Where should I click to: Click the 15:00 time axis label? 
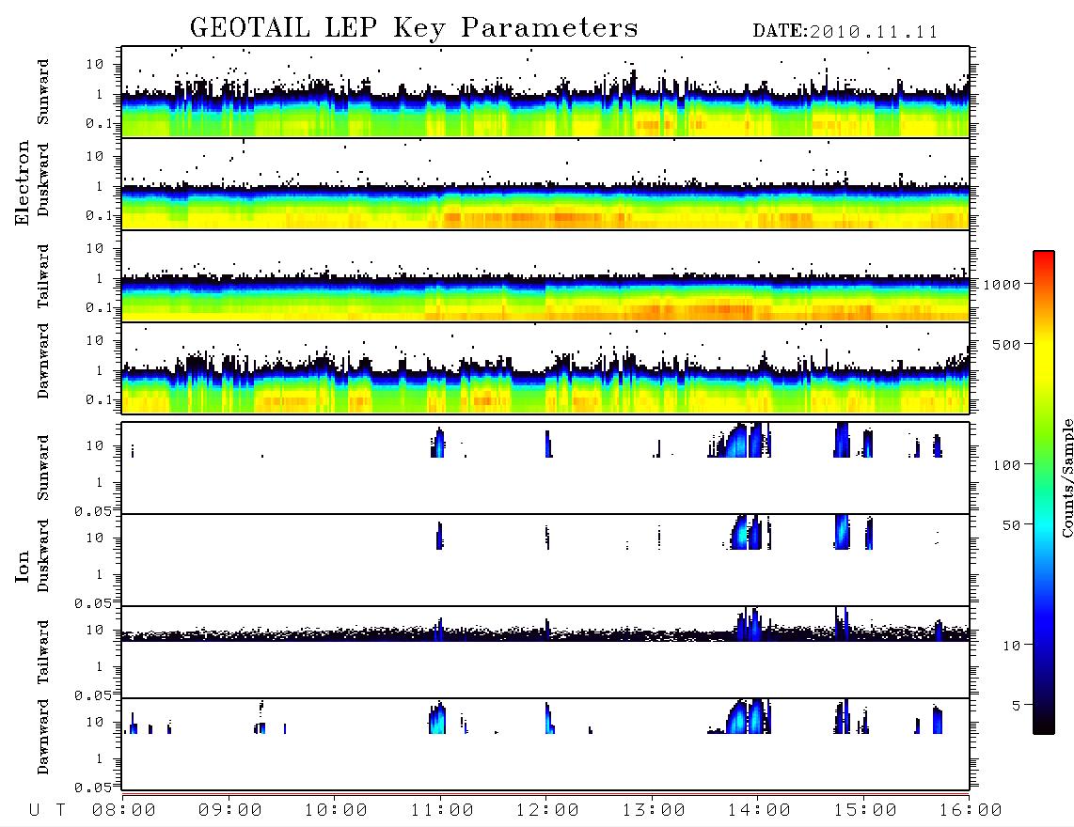click(866, 810)
